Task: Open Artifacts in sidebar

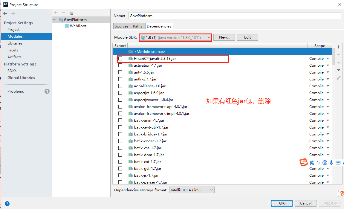Action: pos(14,57)
